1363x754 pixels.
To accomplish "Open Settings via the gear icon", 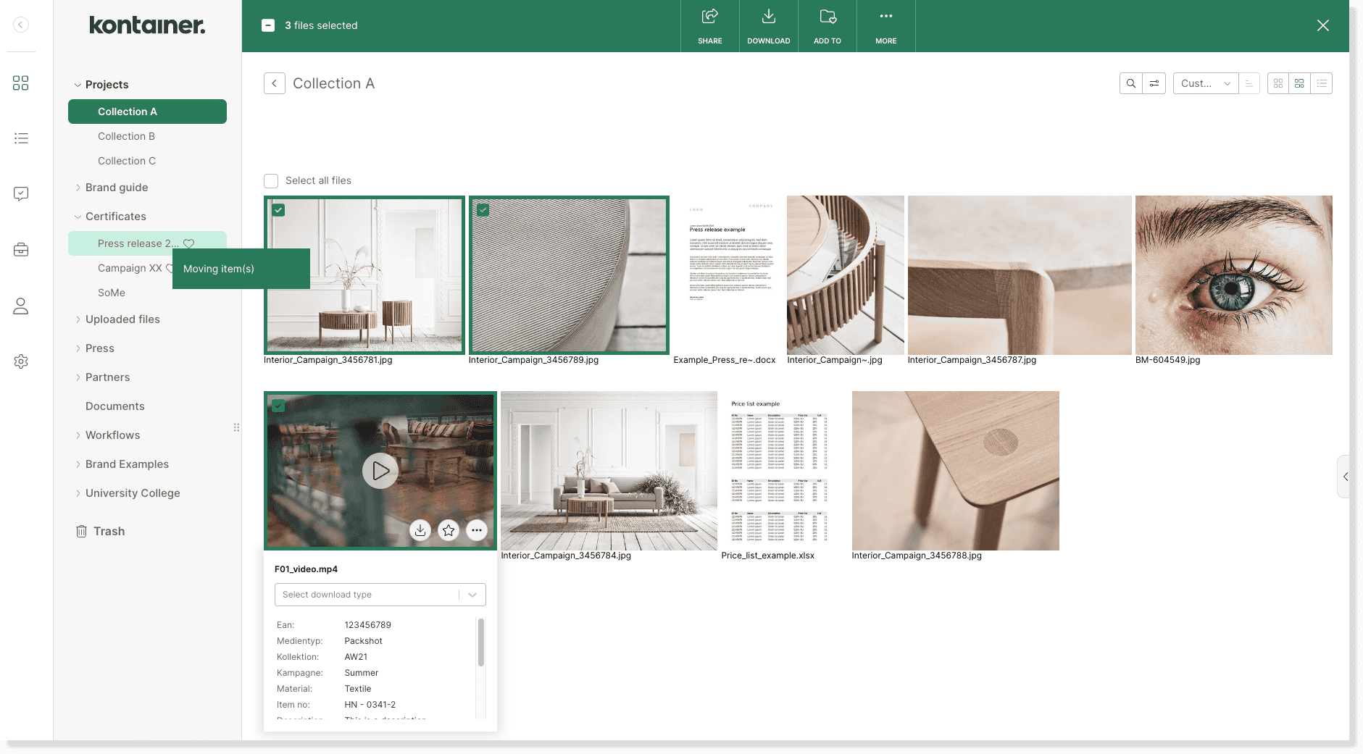I will 21,361.
